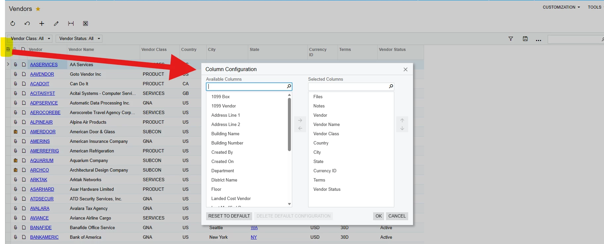Click the Undo icon in the Vendors toolbar
Viewport: 604px width, 244px height.
tap(27, 23)
